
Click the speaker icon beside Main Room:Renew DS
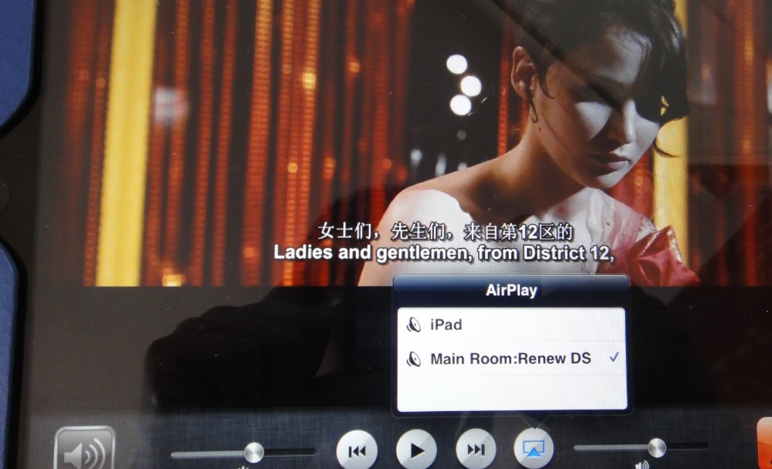414,359
